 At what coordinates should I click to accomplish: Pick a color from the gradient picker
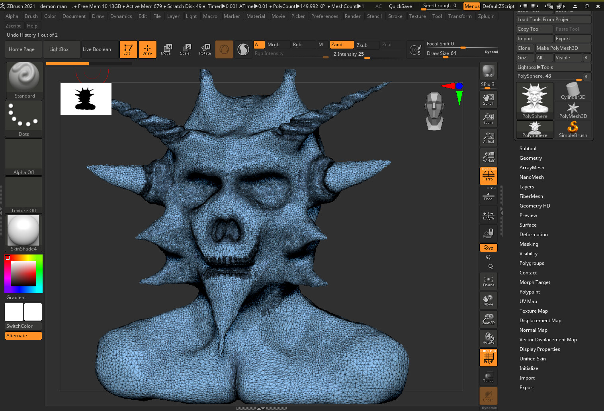[23, 274]
